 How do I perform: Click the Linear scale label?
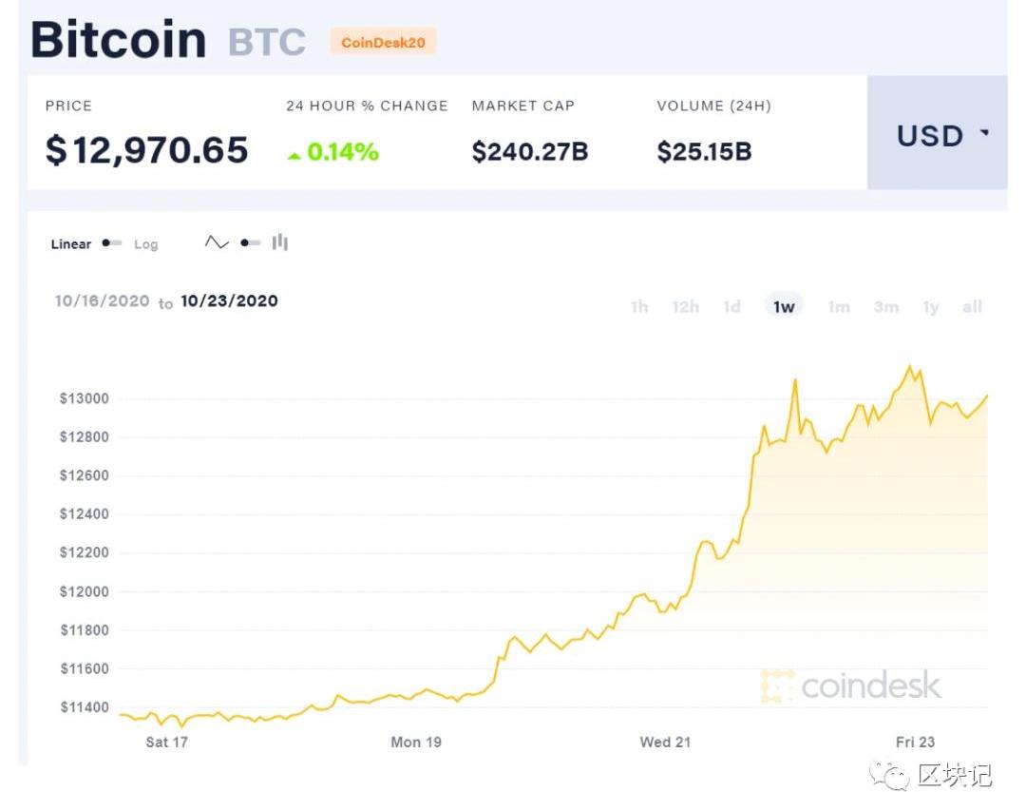71,244
